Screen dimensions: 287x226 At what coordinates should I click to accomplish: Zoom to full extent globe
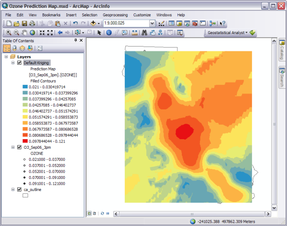coord(33,33)
